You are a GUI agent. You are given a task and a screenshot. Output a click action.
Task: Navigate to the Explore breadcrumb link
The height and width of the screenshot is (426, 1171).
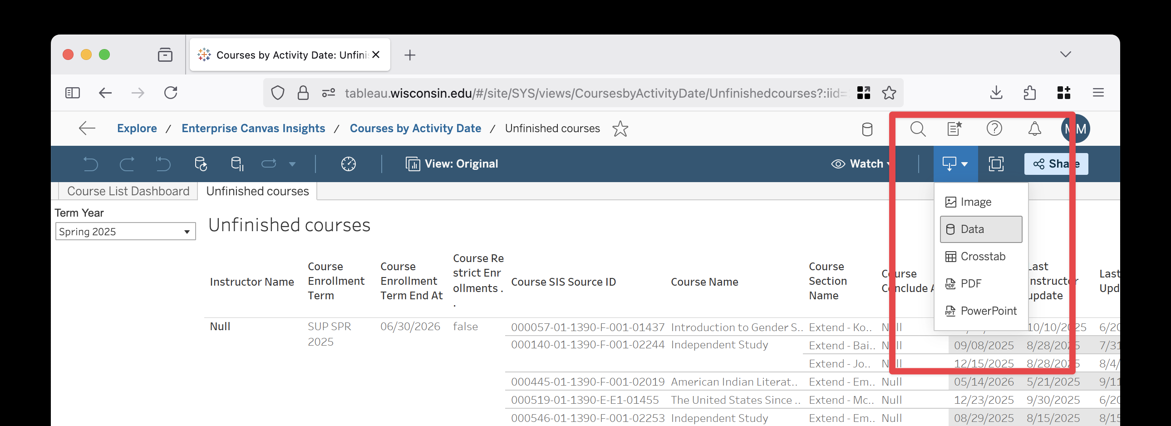[x=136, y=128]
